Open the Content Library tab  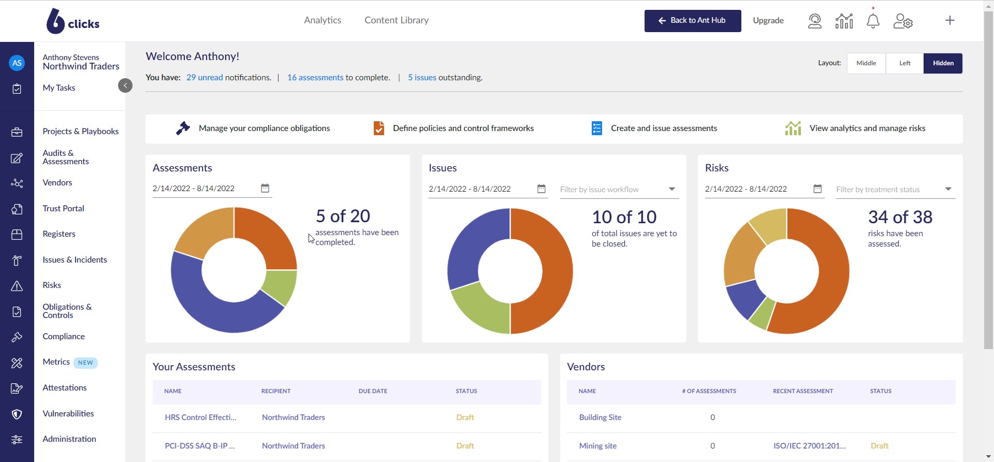click(x=397, y=20)
